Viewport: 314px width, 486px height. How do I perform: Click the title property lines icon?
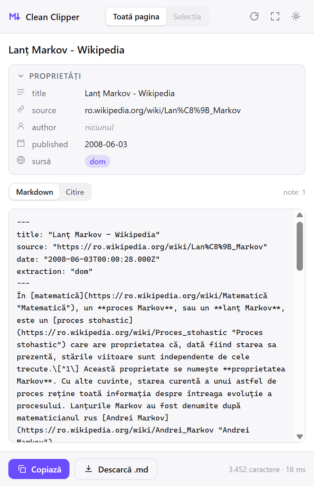[x=21, y=93]
